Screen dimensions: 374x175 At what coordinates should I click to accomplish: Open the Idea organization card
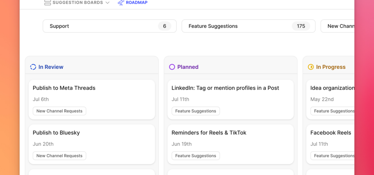click(x=330, y=100)
